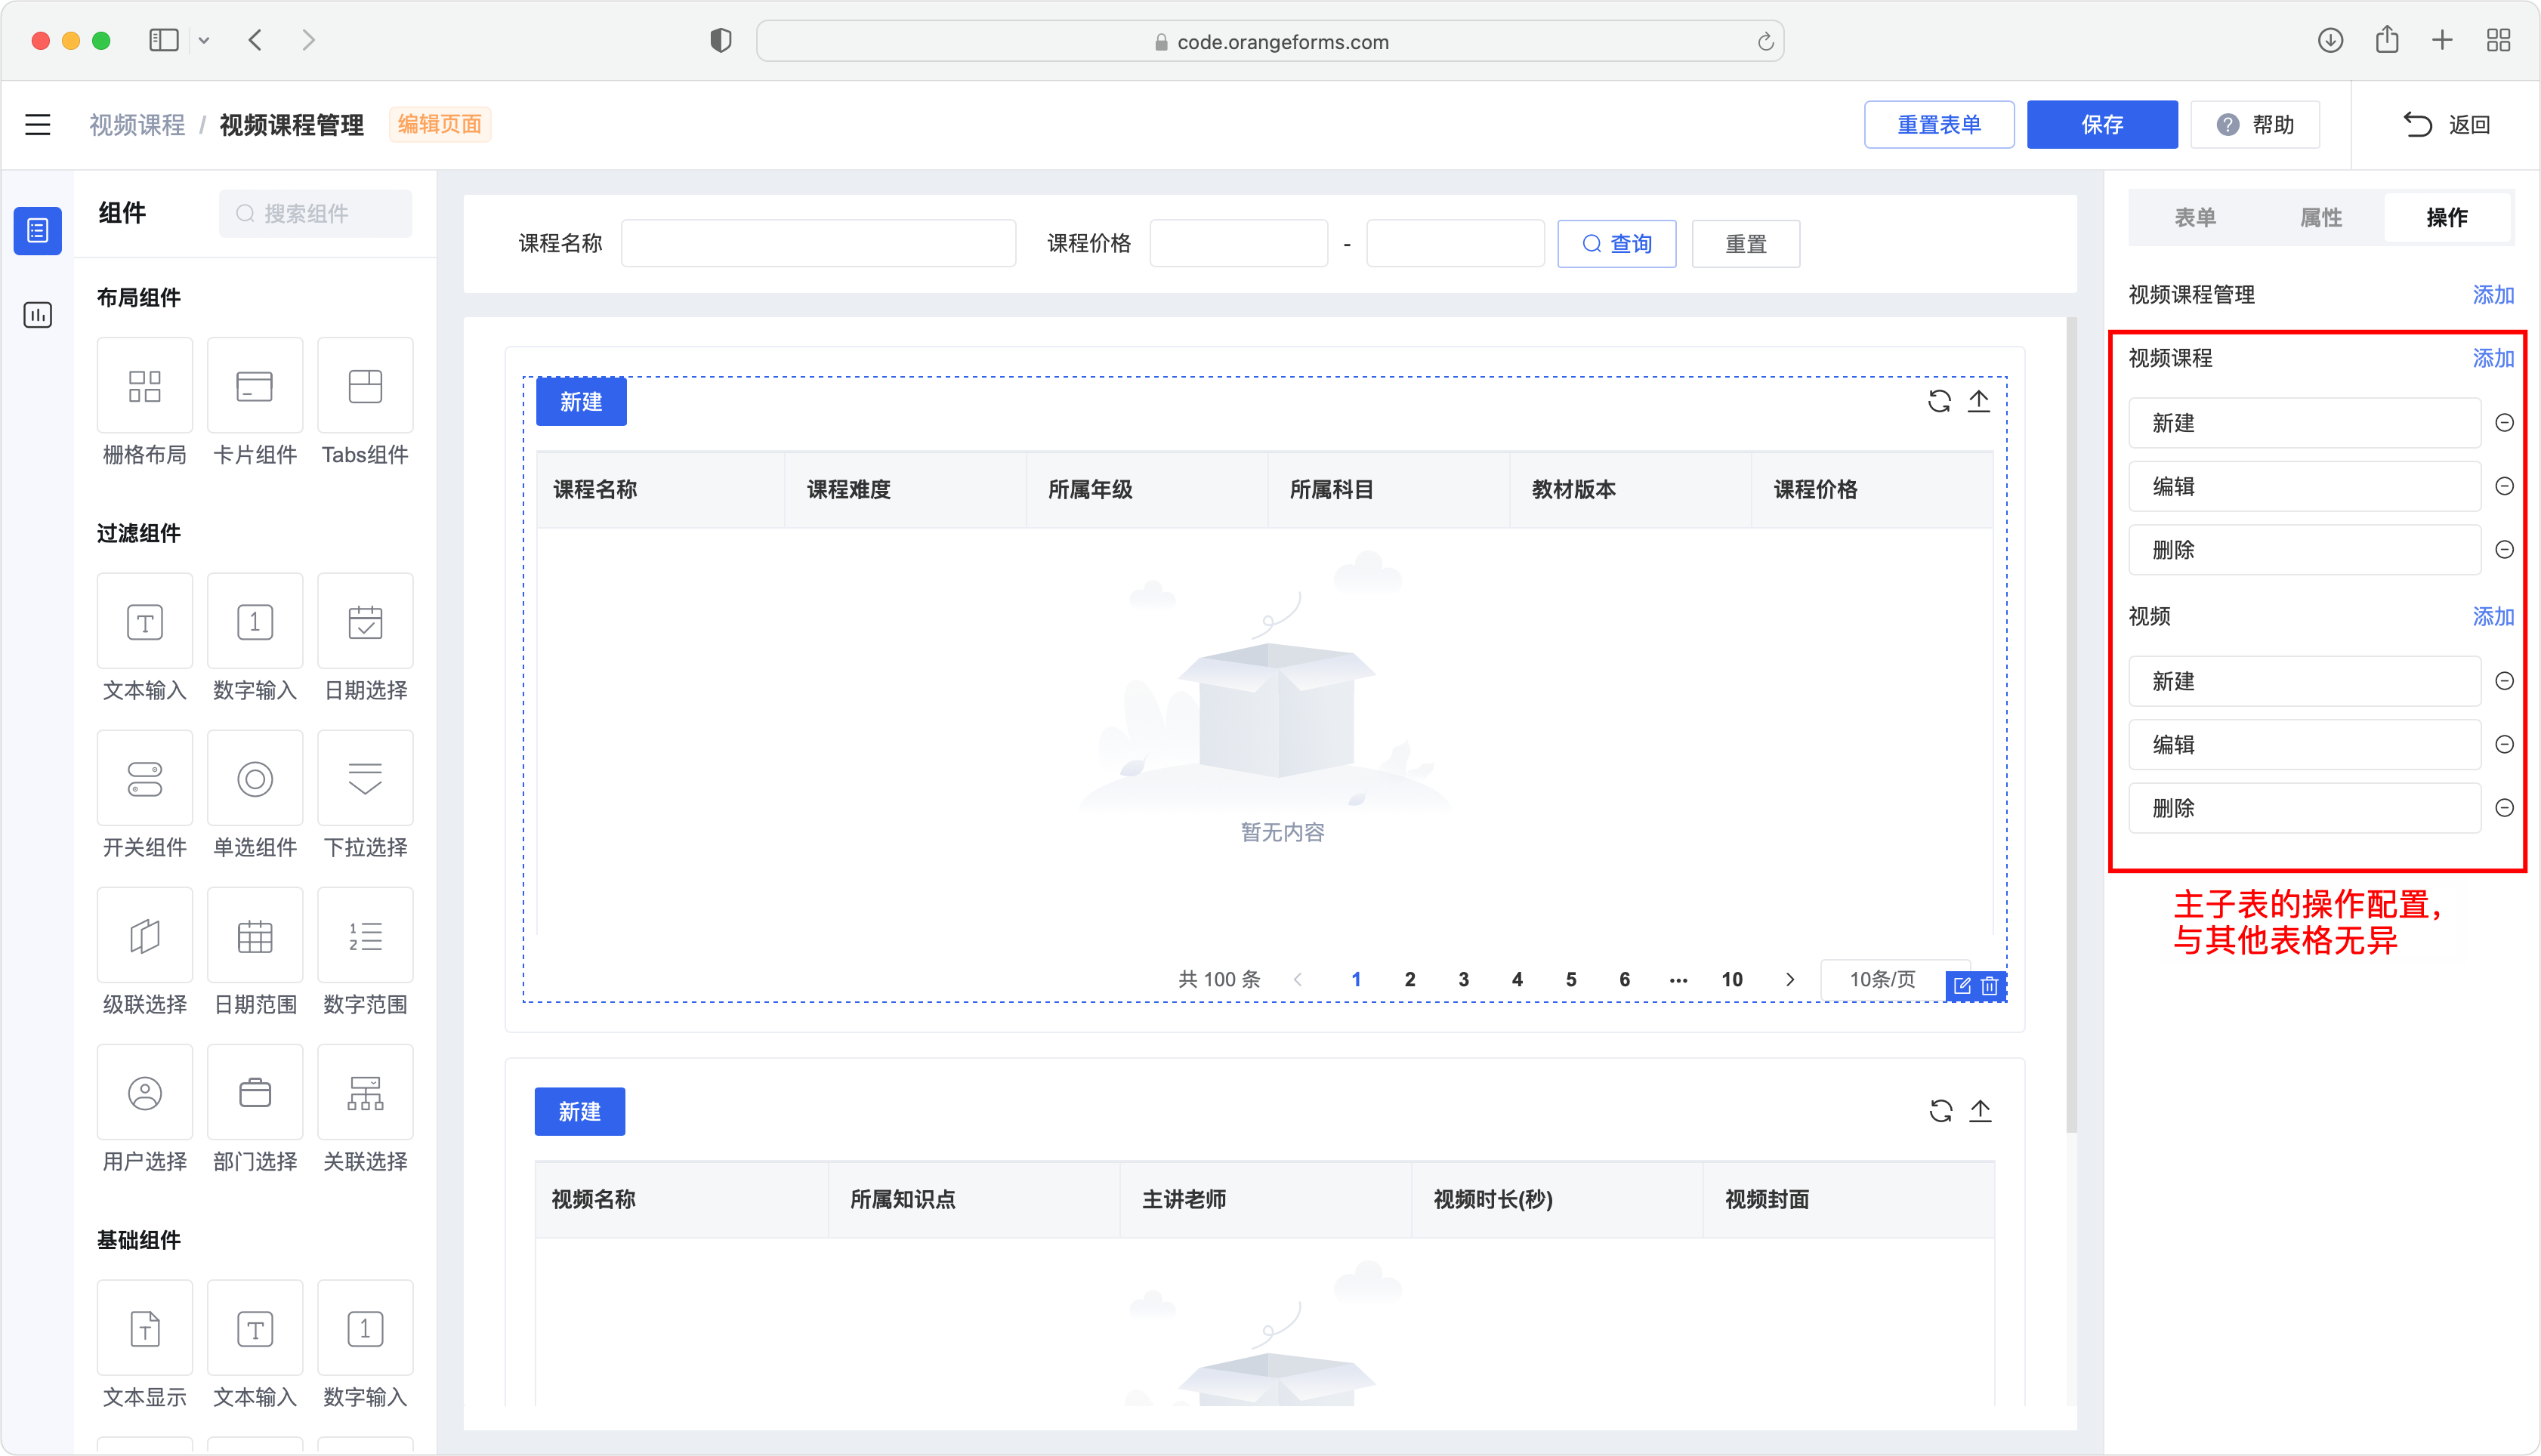
Task: Open Safari tab overview icon
Action: tap(2498, 41)
